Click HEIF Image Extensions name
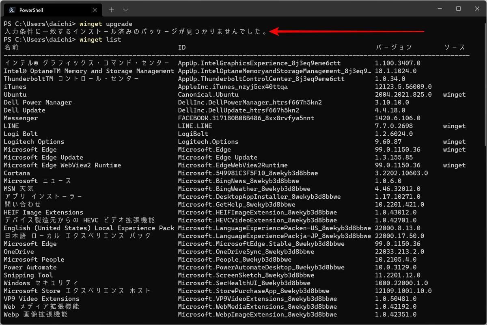 click(43, 212)
